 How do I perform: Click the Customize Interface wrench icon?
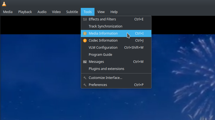click(85, 78)
